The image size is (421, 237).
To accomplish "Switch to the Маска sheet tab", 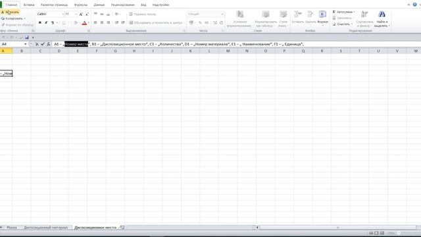I will click(12, 228).
